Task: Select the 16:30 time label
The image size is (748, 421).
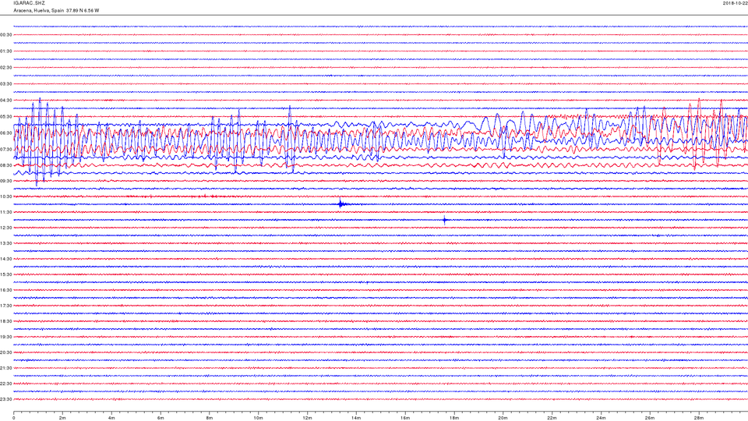Action: coord(6,290)
